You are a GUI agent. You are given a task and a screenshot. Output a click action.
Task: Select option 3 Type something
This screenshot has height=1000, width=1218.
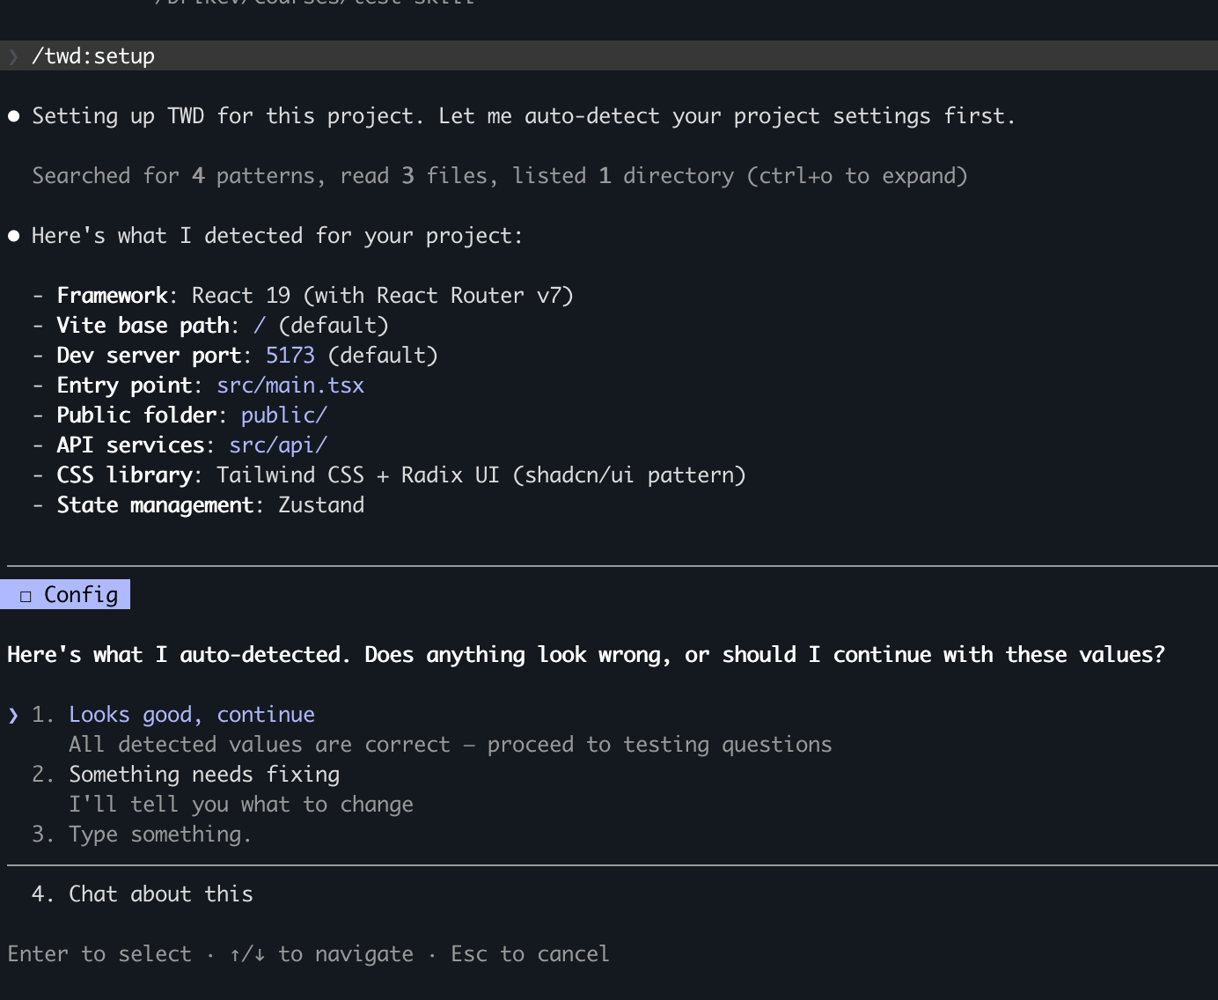coord(159,835)
